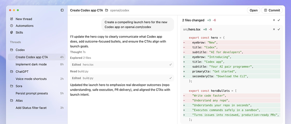Click checkmark on Edited build.py row
Image resolution: width=291 pixels, height=124 pixels.
(x=170, y=78)
